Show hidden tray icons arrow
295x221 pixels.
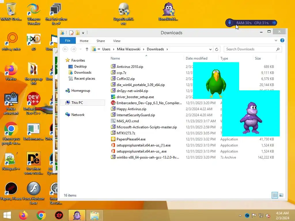tap(240, 216)
